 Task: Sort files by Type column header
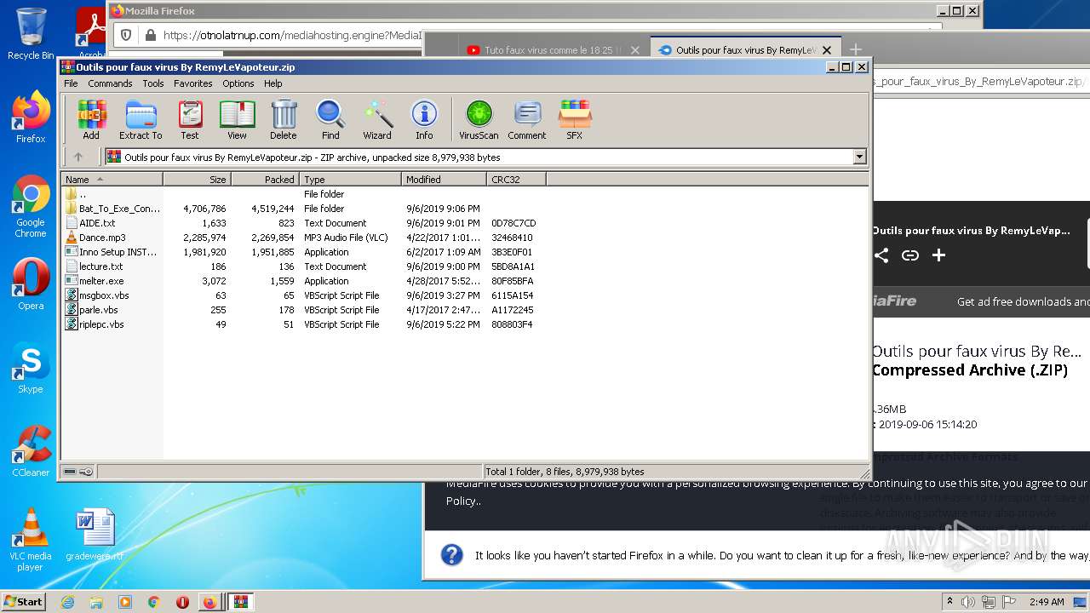(x=350, y=179)
